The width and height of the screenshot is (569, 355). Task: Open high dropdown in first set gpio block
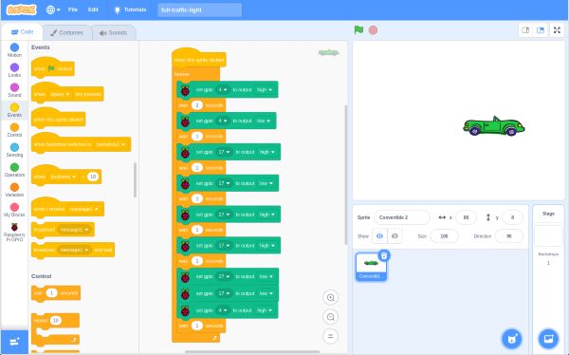click(x=265, y=90)
